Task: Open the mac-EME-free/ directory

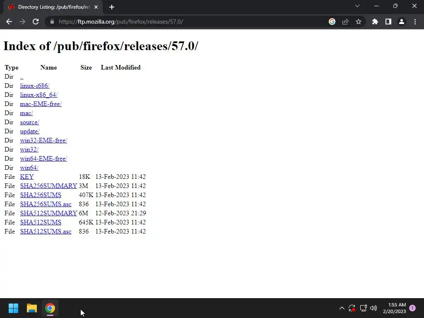Action: 41,104
